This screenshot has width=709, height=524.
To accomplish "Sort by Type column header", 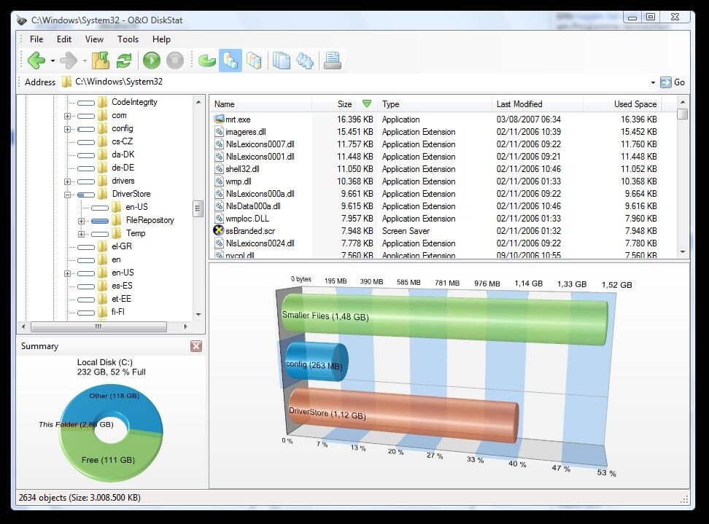I will point(435,104).
